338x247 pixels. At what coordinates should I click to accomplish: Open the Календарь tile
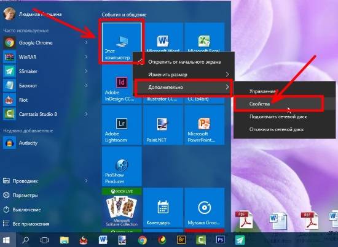[163, 208]
